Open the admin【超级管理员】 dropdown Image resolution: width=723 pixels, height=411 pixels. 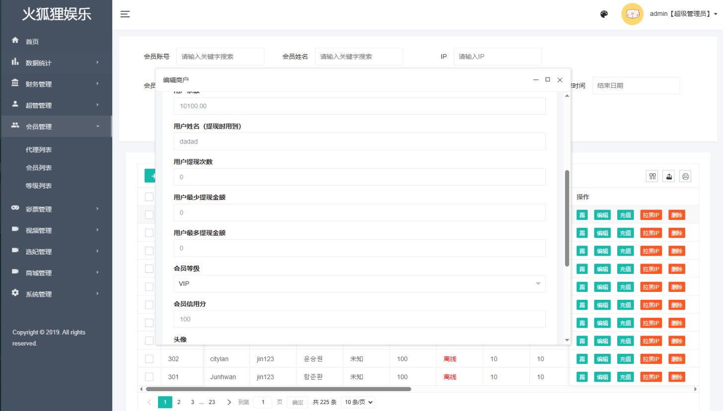pos(684,14)
